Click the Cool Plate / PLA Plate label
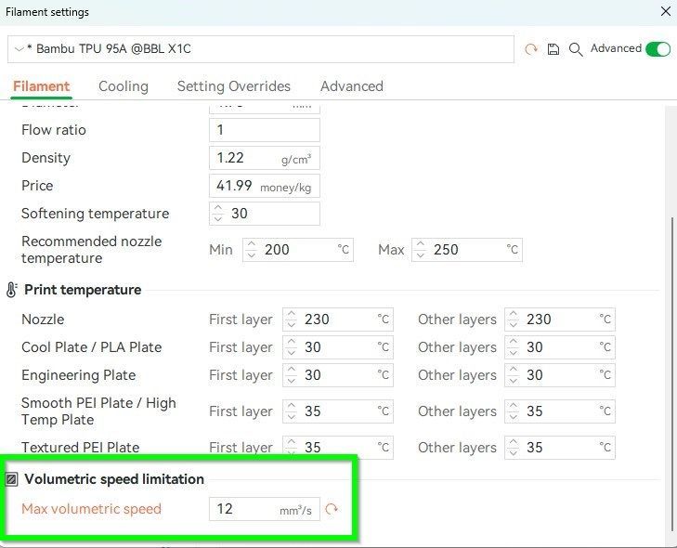Image resolution: width=677 pixels, height=548 pixels. click(x=92, y=347)
